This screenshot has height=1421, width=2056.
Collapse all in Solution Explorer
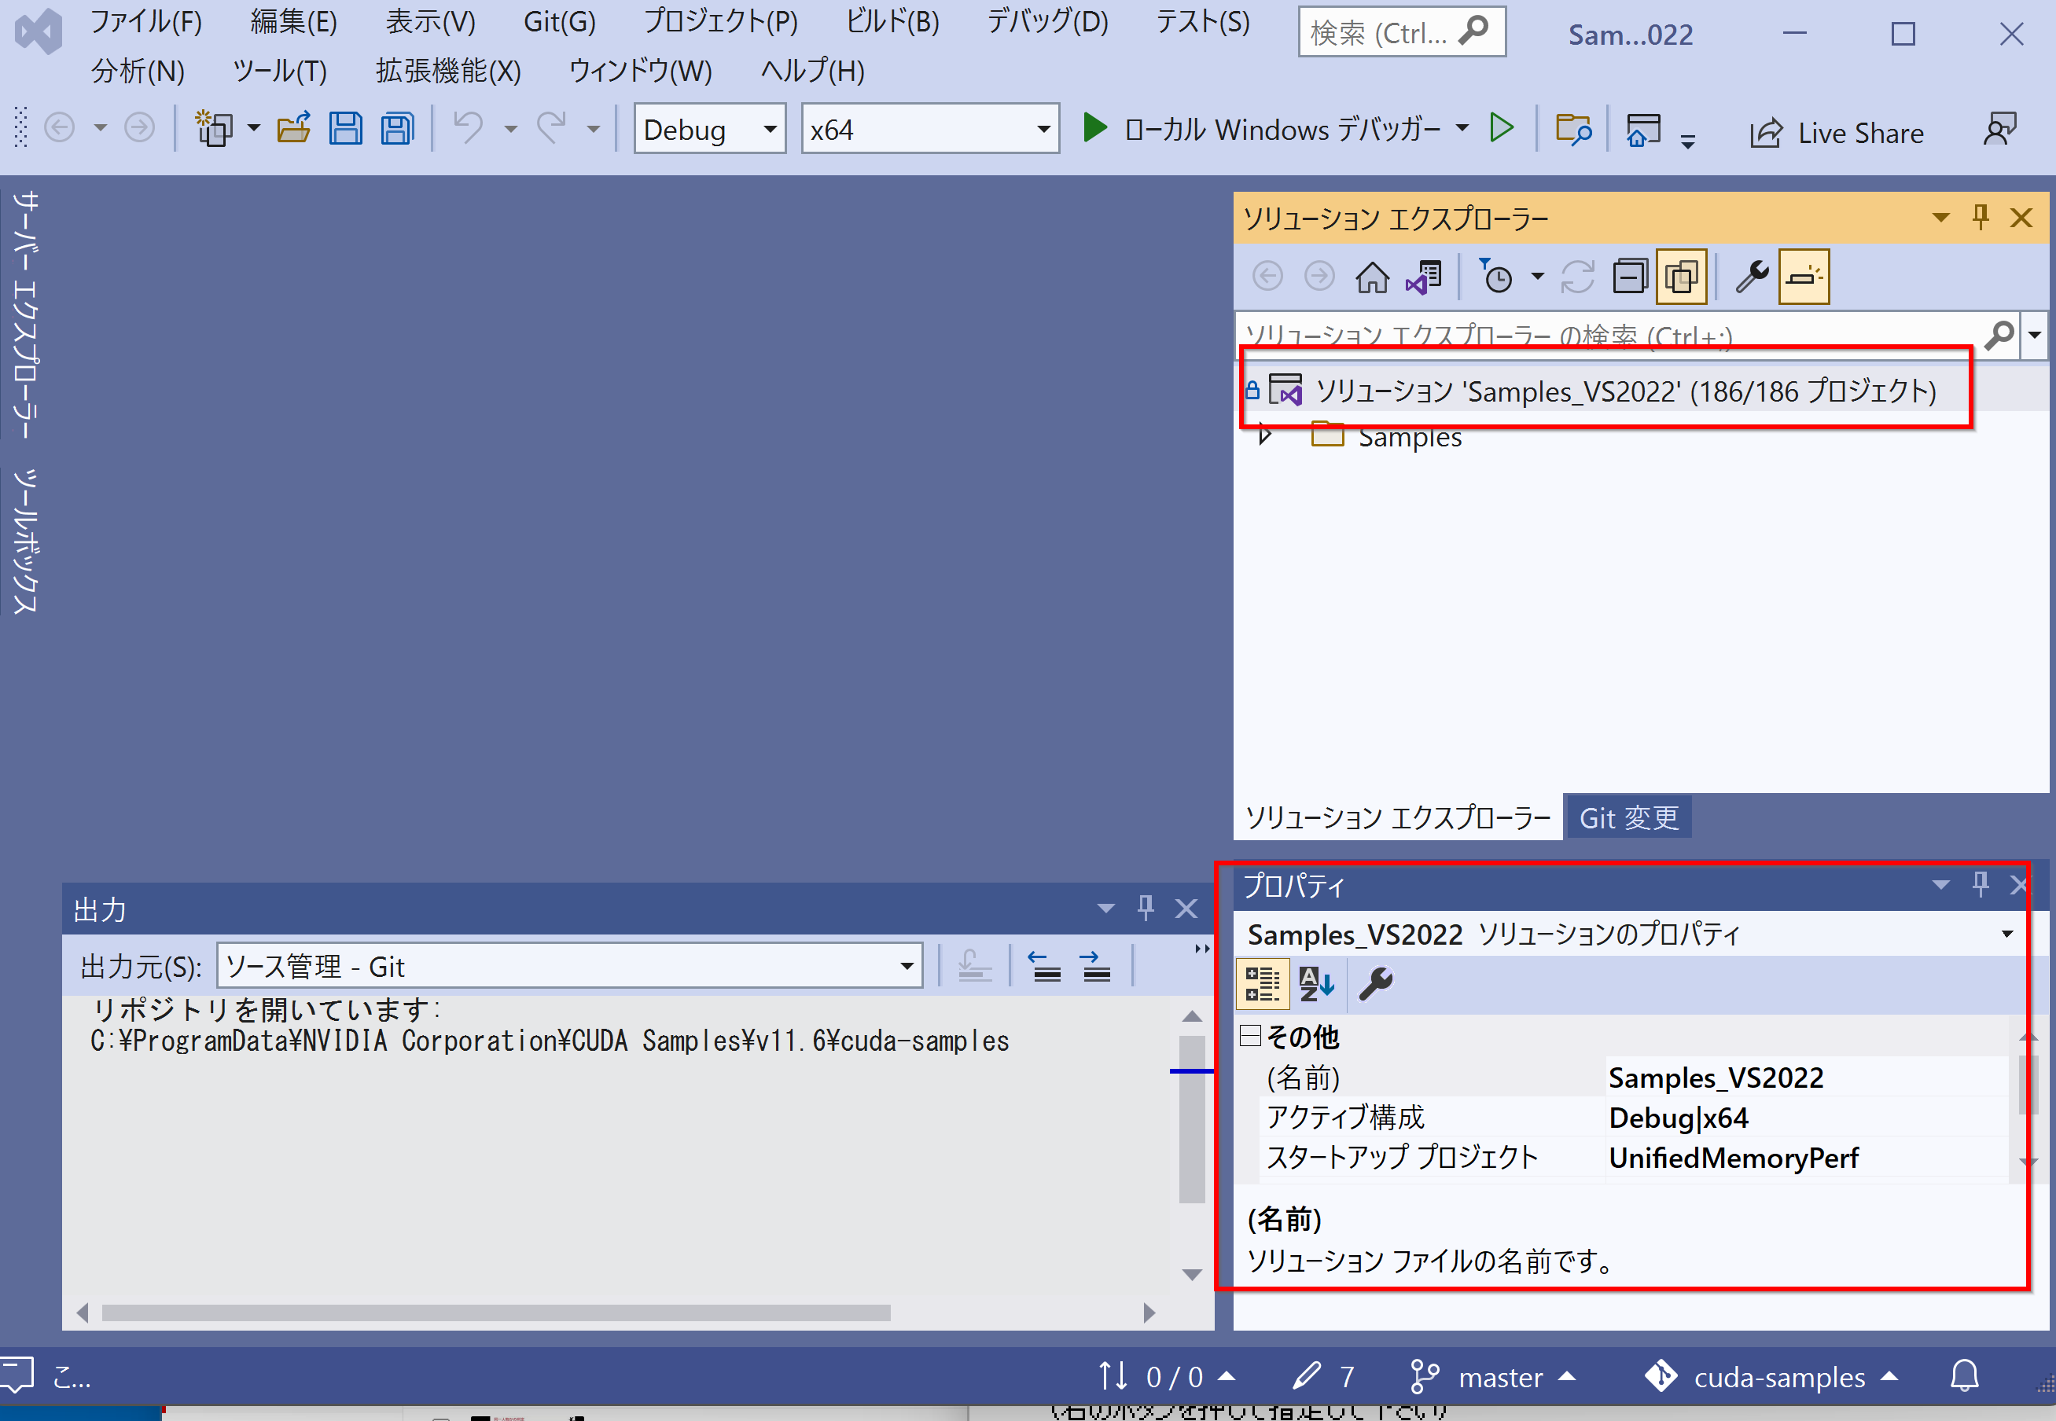[1630, 277]
